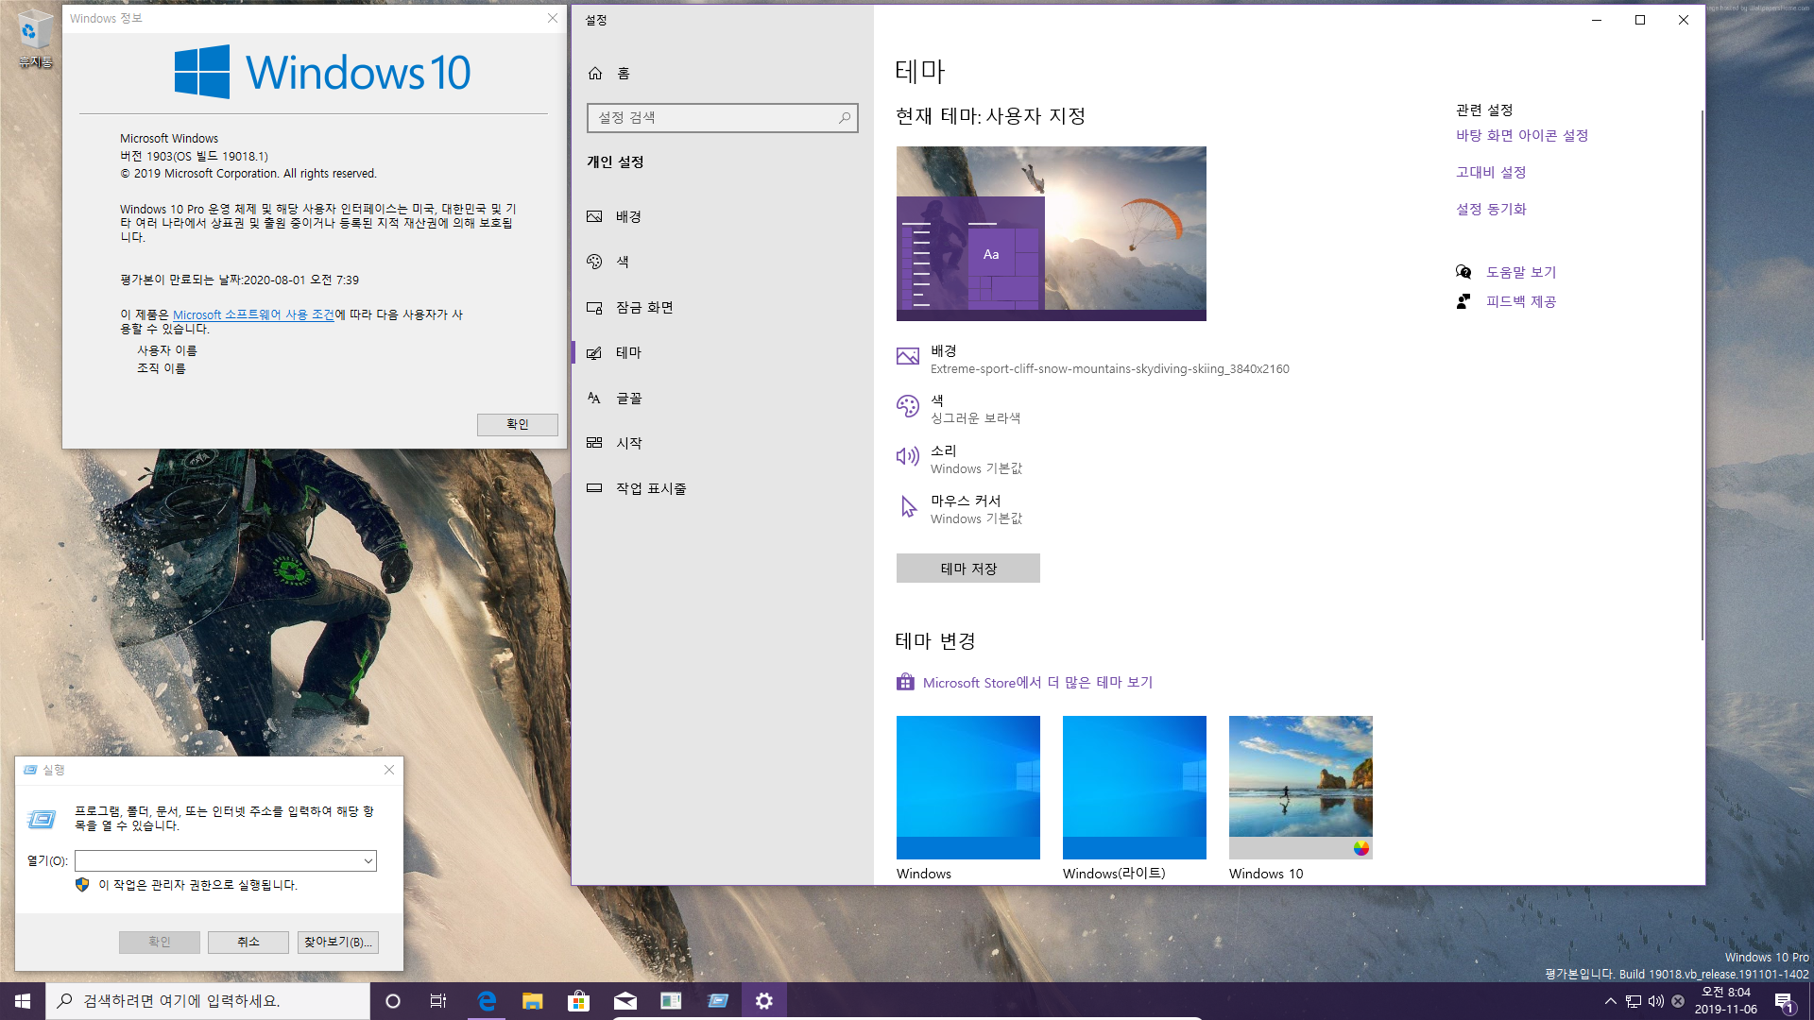Open Lock screen (잠금 화면) settings page
The height and width of the screenshot is (1020, 1814).
(722, 307)
